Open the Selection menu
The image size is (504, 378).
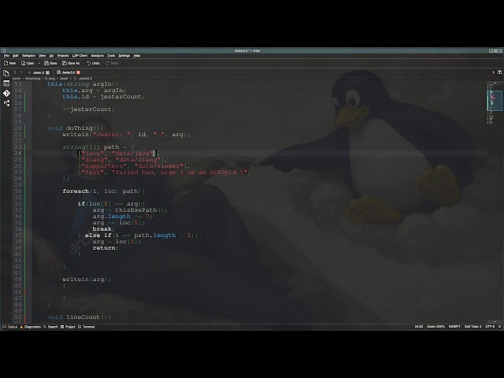28,56
